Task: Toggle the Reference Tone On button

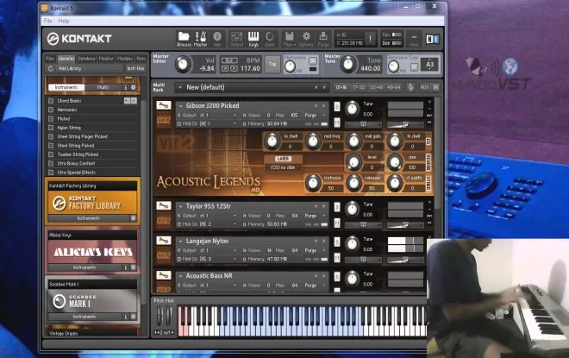Action: 414,67
